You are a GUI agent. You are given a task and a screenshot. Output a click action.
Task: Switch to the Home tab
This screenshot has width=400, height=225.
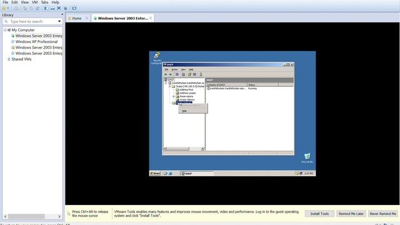(76, 18)
